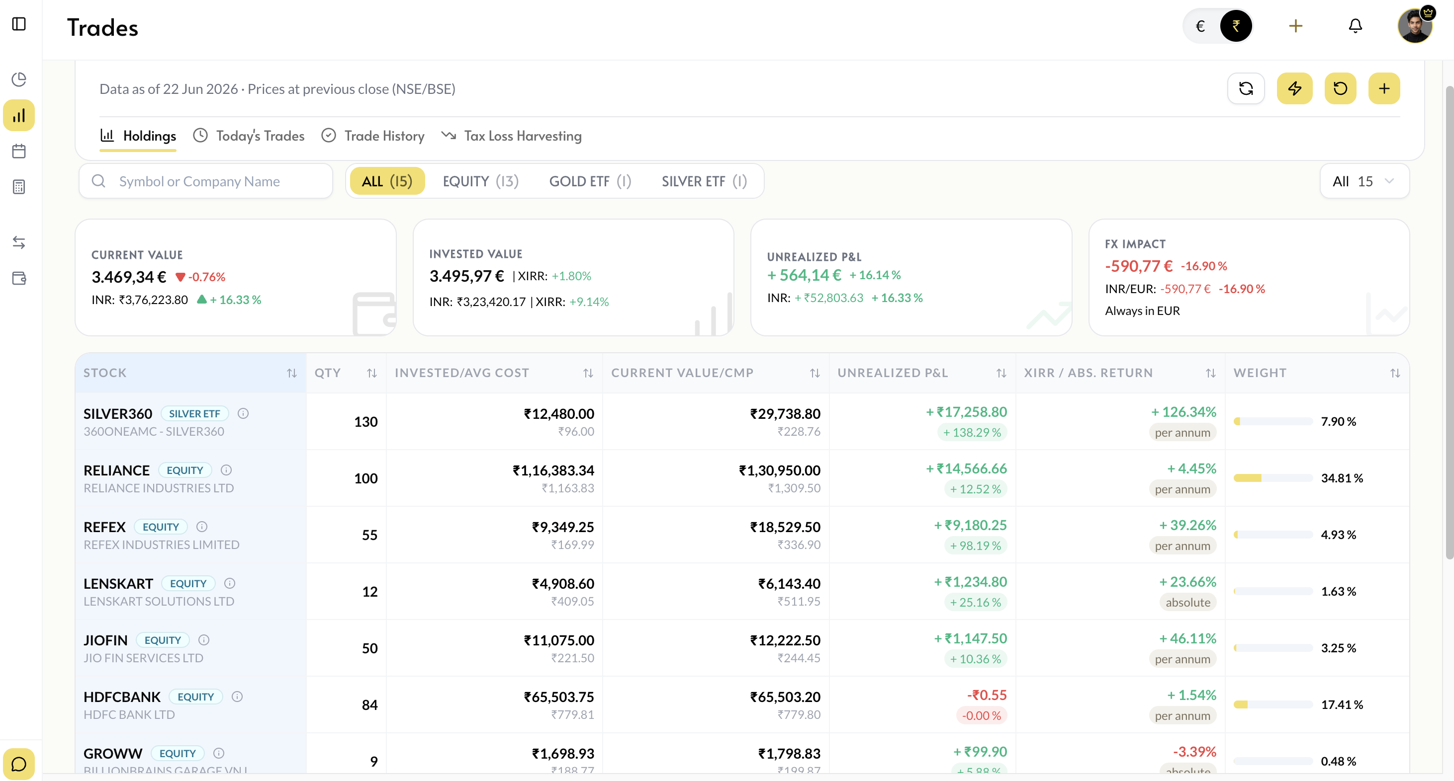Click the SILVER ETF tag on SILVER360
This screenshot has height=781, width=1454.
(195, 413)
